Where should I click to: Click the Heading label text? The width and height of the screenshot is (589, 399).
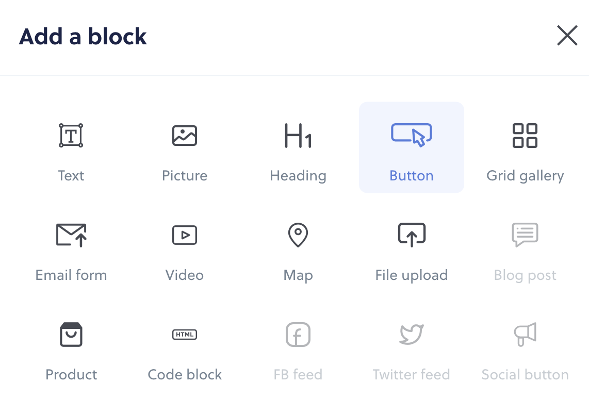[x=298, y=175]
